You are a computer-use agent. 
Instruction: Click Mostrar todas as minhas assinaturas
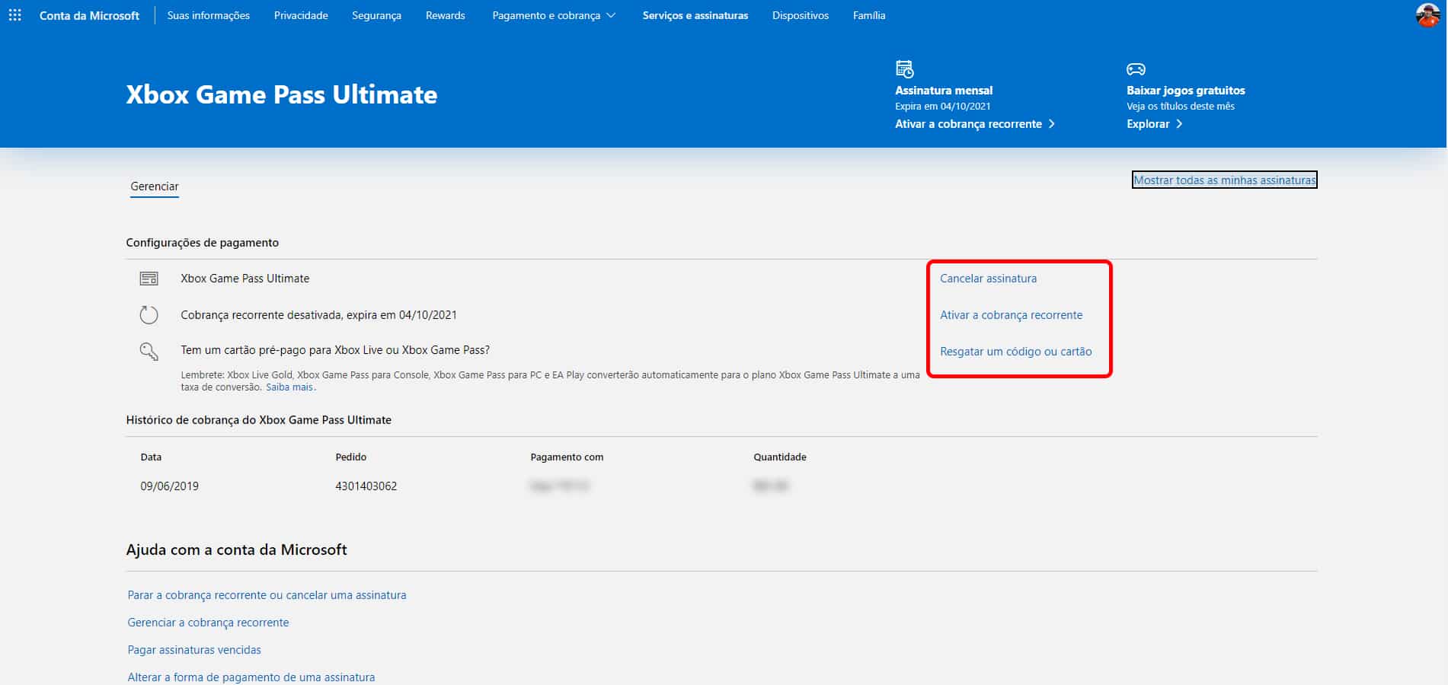(x=1225, y=180)
